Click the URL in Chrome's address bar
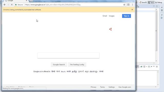Screen dimensions: 164x92 pyautogui.click(x=53, y=5)
